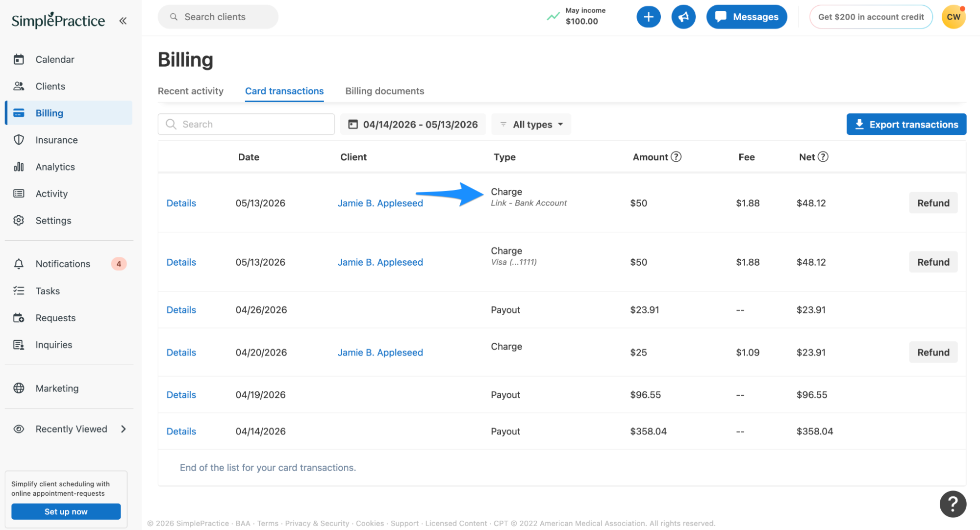
Task: Open Details for 04/19/2026 payout
Action: pyautogui.click(x=181, y=395)
